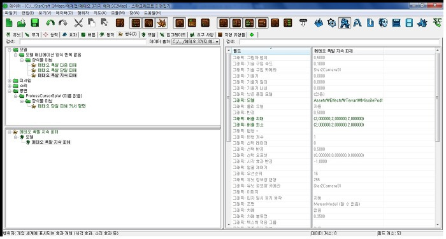Image resolution: width=446 pixels, height=239 pixels.
Task: Redo the last undone change
Action: pos(63,23)
